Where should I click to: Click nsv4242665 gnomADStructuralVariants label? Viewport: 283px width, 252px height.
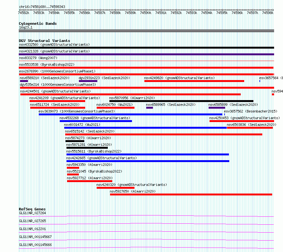[102, 158]
